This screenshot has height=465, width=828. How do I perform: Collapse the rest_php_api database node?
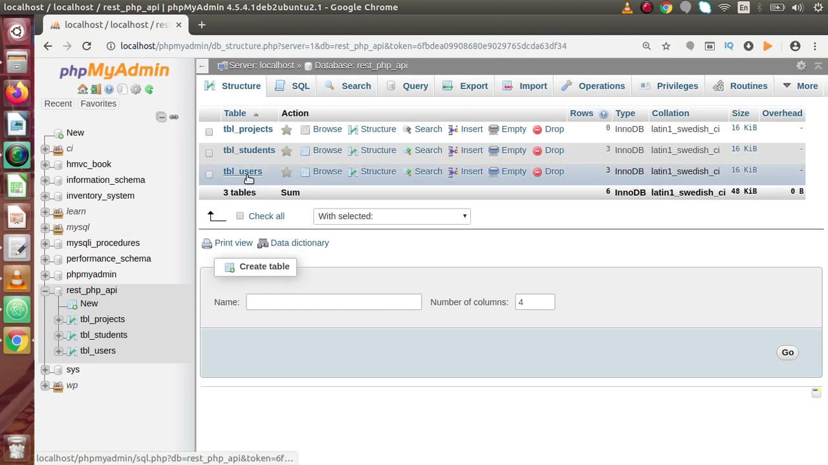[45, 291]
